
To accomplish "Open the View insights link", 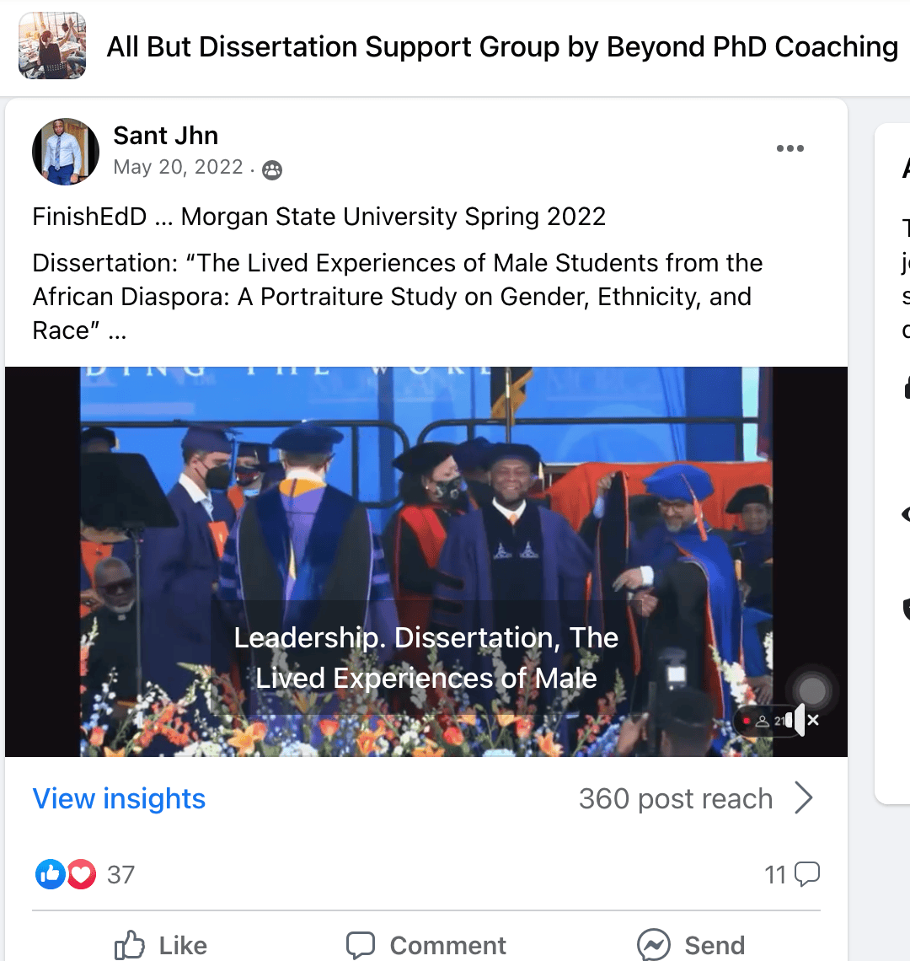I will pyautogui.click(x=119, y=798).
